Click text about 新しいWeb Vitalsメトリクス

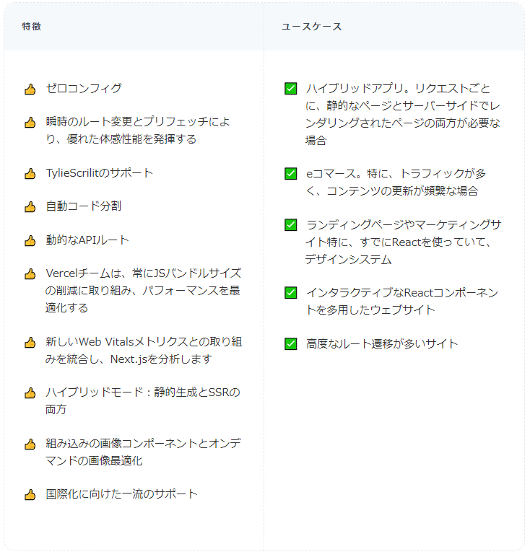tap(144, 351)
